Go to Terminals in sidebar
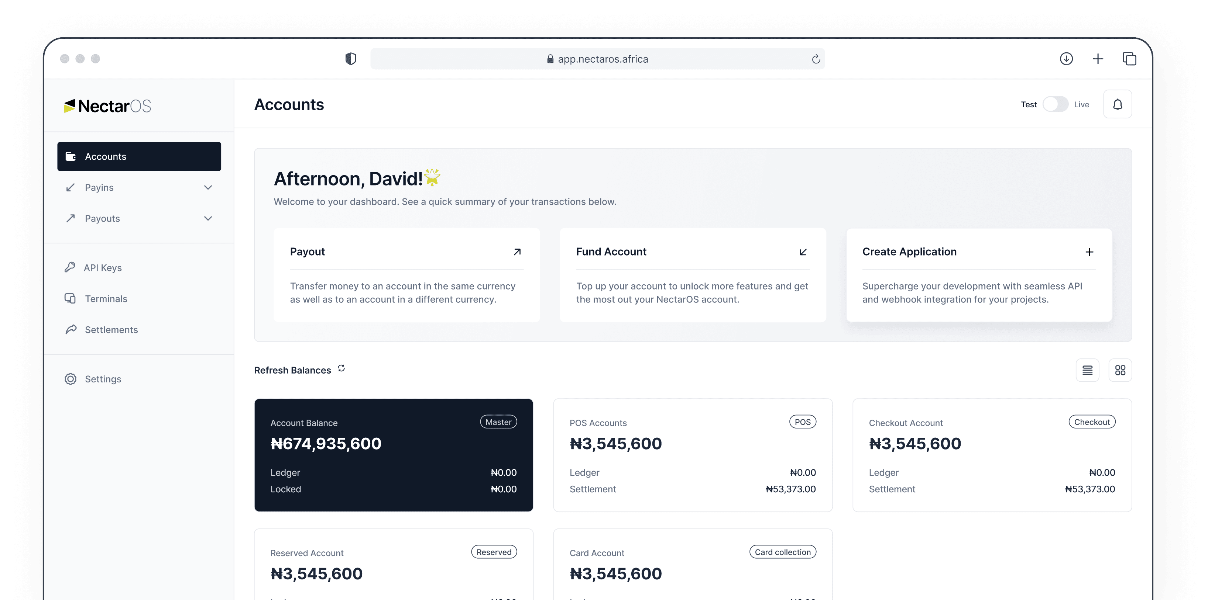The width and height of the screenshot is (1208, 600). [106, 299]
